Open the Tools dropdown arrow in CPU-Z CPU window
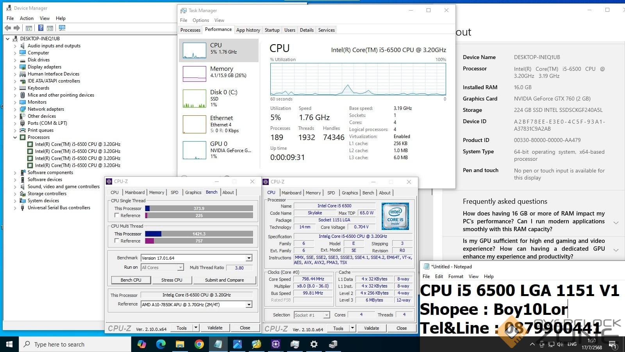625x352 pixels. tap(353, 328)
